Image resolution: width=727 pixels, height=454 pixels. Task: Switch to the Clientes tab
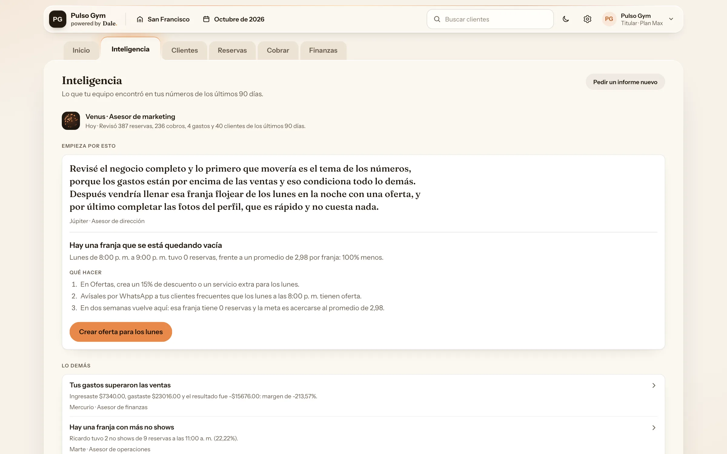(184, 50)
